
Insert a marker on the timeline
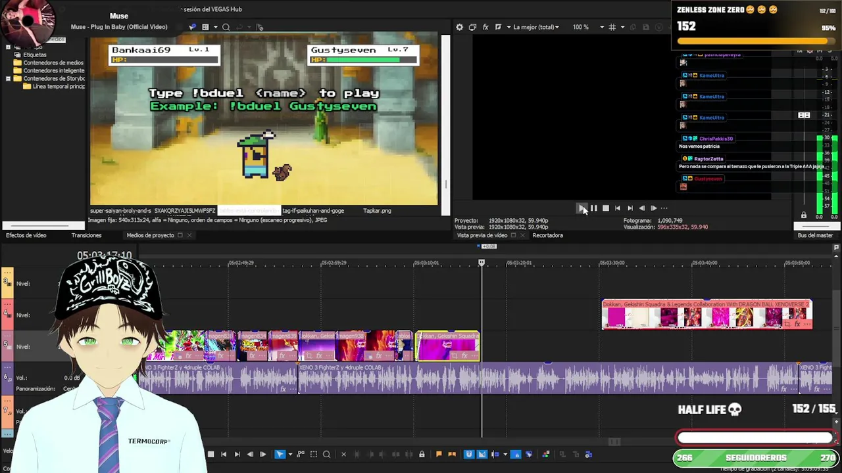[x=439, y=454]
